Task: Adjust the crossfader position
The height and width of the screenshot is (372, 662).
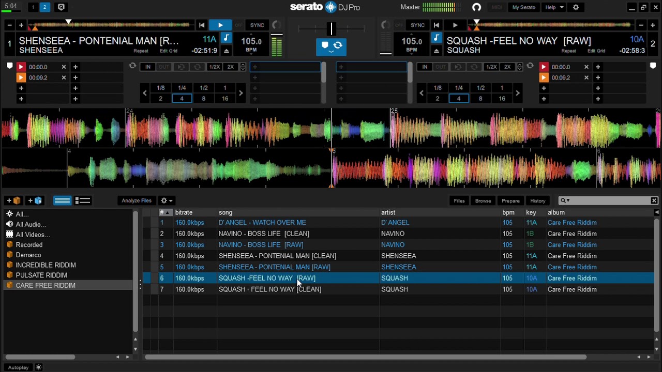Action: click(332, 28)
